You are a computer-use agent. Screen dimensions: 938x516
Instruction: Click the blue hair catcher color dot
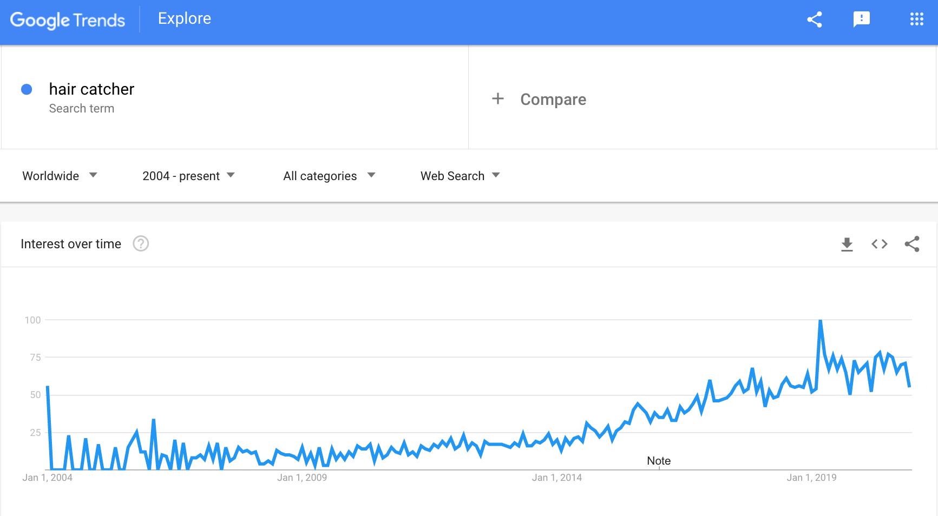(x=27, y=89)
